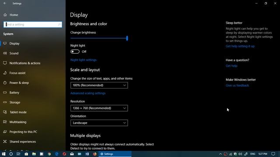Open Night light settings link
This screenshot has height=157, width=280.
(x=84, y=60)
